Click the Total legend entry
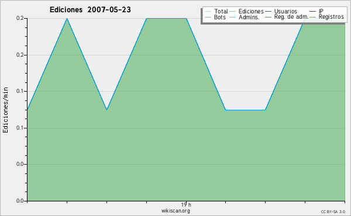This screenshot has height=216, width=351. tap(216, 11)
